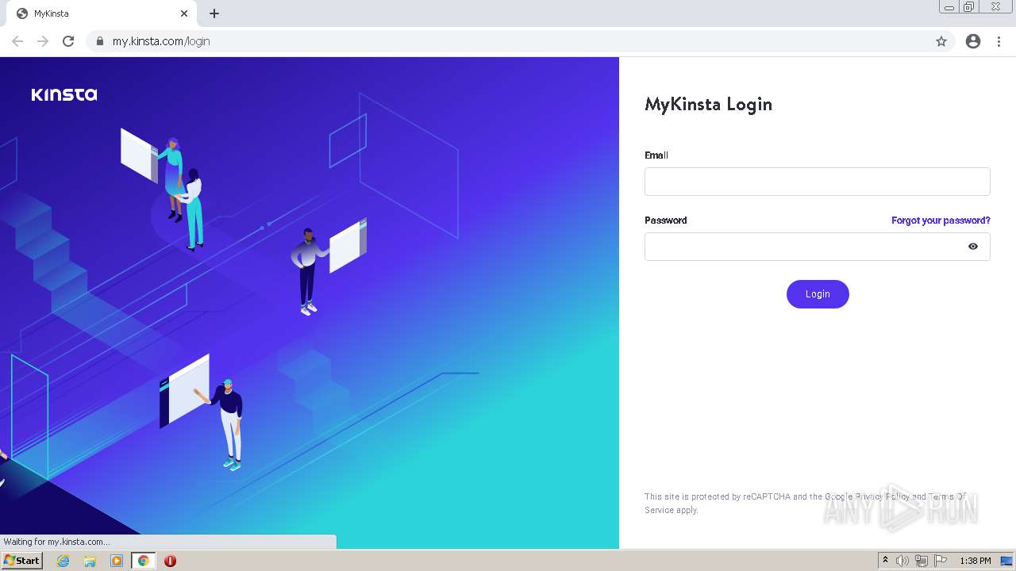This screenshot has height=571, width=1016.
Task: View site security lock info
Action: pyautogui.click(x=100, y=41)
